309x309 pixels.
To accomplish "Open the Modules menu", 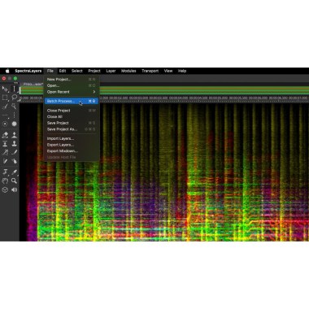I will (128, 71).
